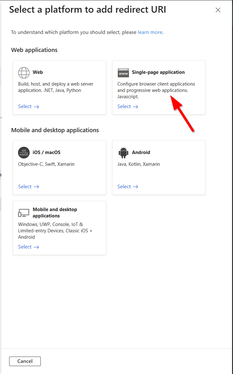Select the iOS / macOS platform
The width and height of the screenshot is (233, 374).
pyautogui.click(x=28, y=186)
